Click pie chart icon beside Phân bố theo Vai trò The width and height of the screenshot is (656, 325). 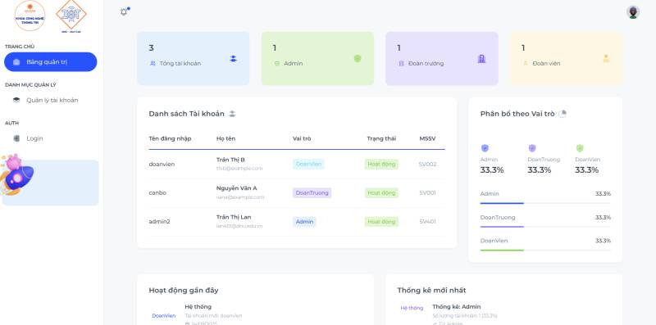pyautogui.click(x=563, y=114)
